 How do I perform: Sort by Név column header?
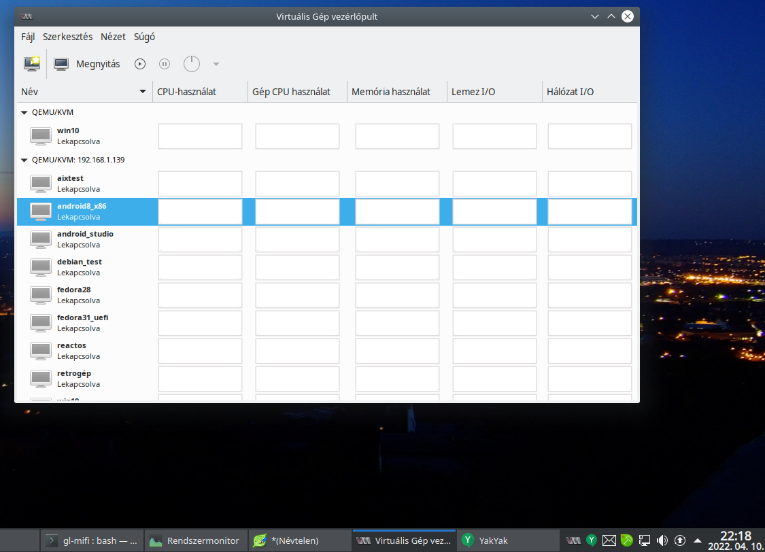(84, 92)
